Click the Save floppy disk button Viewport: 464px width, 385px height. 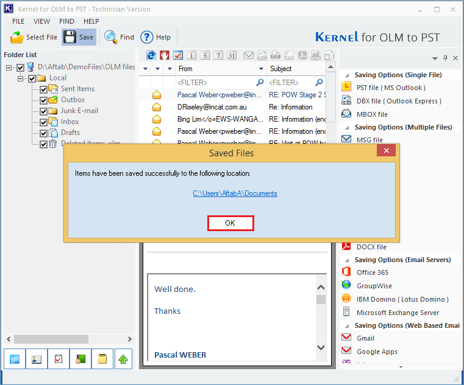click(79, 37)
